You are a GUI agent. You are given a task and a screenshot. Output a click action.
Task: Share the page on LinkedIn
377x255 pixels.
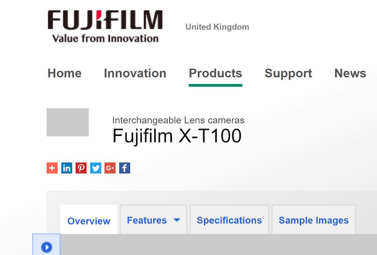coord(67,168)
